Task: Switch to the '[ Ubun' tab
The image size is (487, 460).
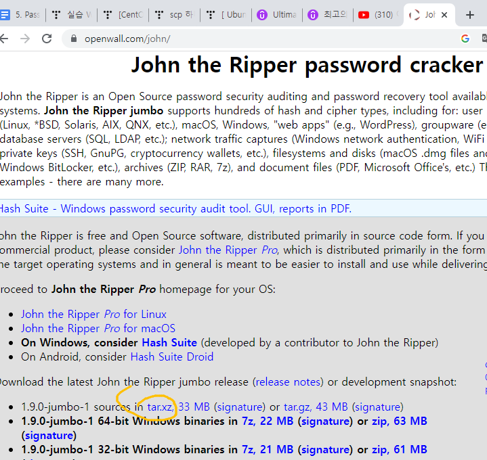Action: (x=226, y=15)
